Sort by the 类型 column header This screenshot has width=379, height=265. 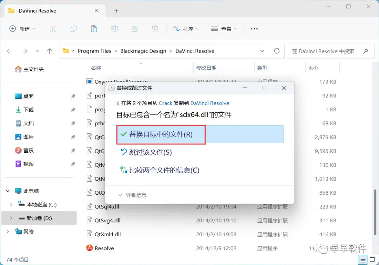point(262,68)
